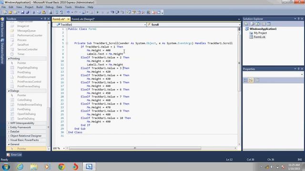Toggle Alphabetical sort in Properties panel

pos(251,80)
